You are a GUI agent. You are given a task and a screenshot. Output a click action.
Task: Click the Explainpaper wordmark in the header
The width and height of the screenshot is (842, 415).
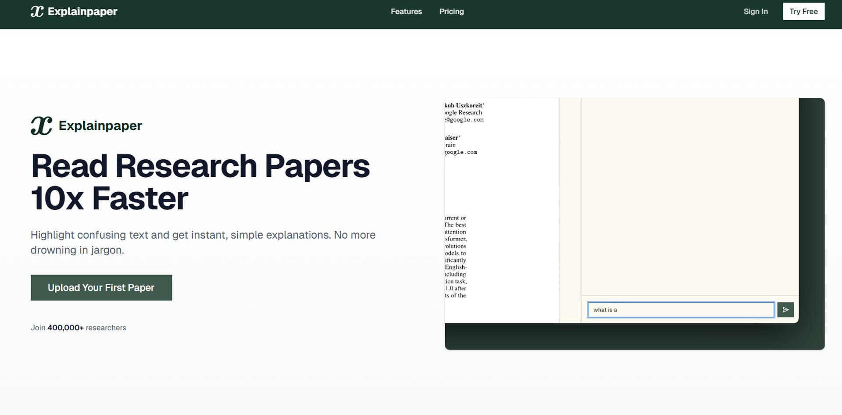83,11
